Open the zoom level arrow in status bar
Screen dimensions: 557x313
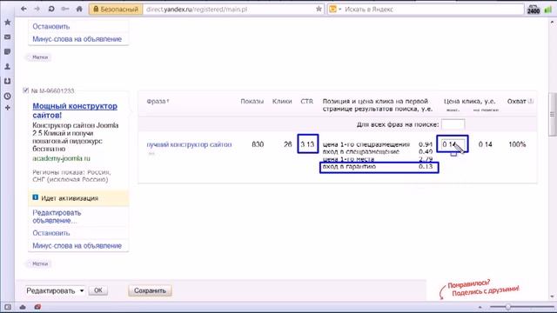[x=480, y=307]
